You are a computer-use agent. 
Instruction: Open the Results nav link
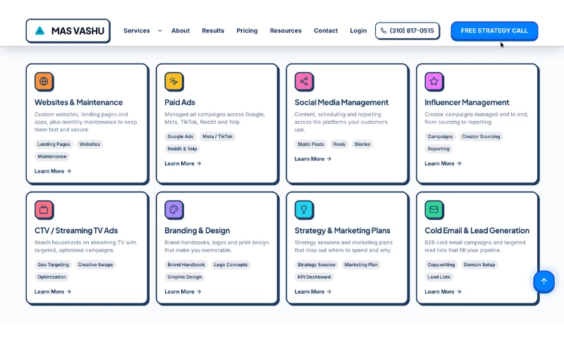pos(213,31)
